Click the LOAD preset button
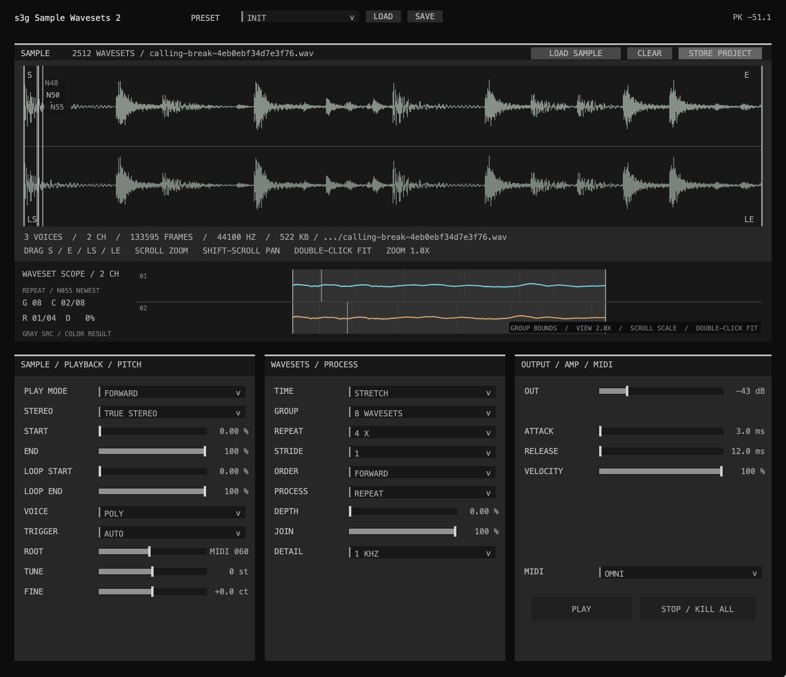Viewport: 786px width, 677px height. [x=383, y=16]
